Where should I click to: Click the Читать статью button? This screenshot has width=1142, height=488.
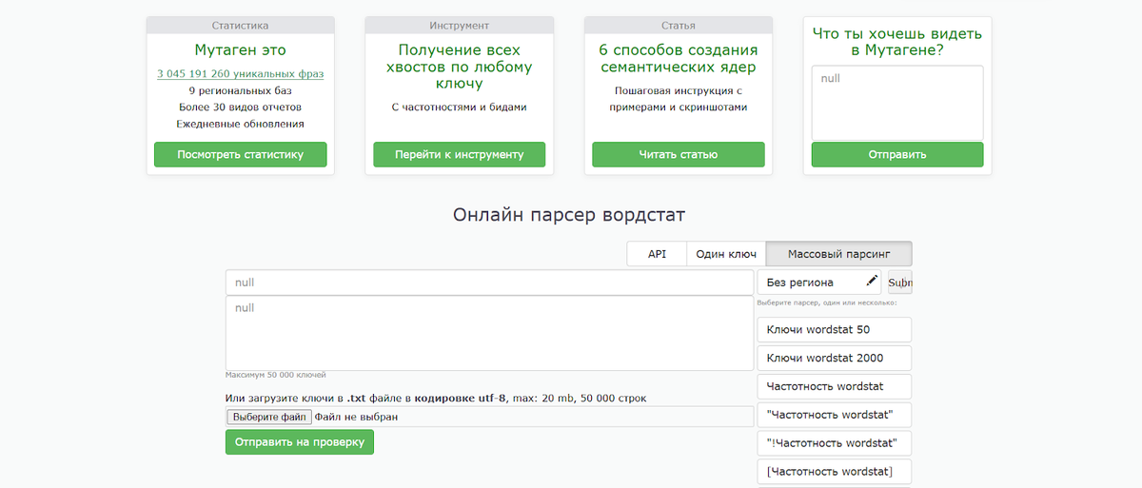[679, 154]
